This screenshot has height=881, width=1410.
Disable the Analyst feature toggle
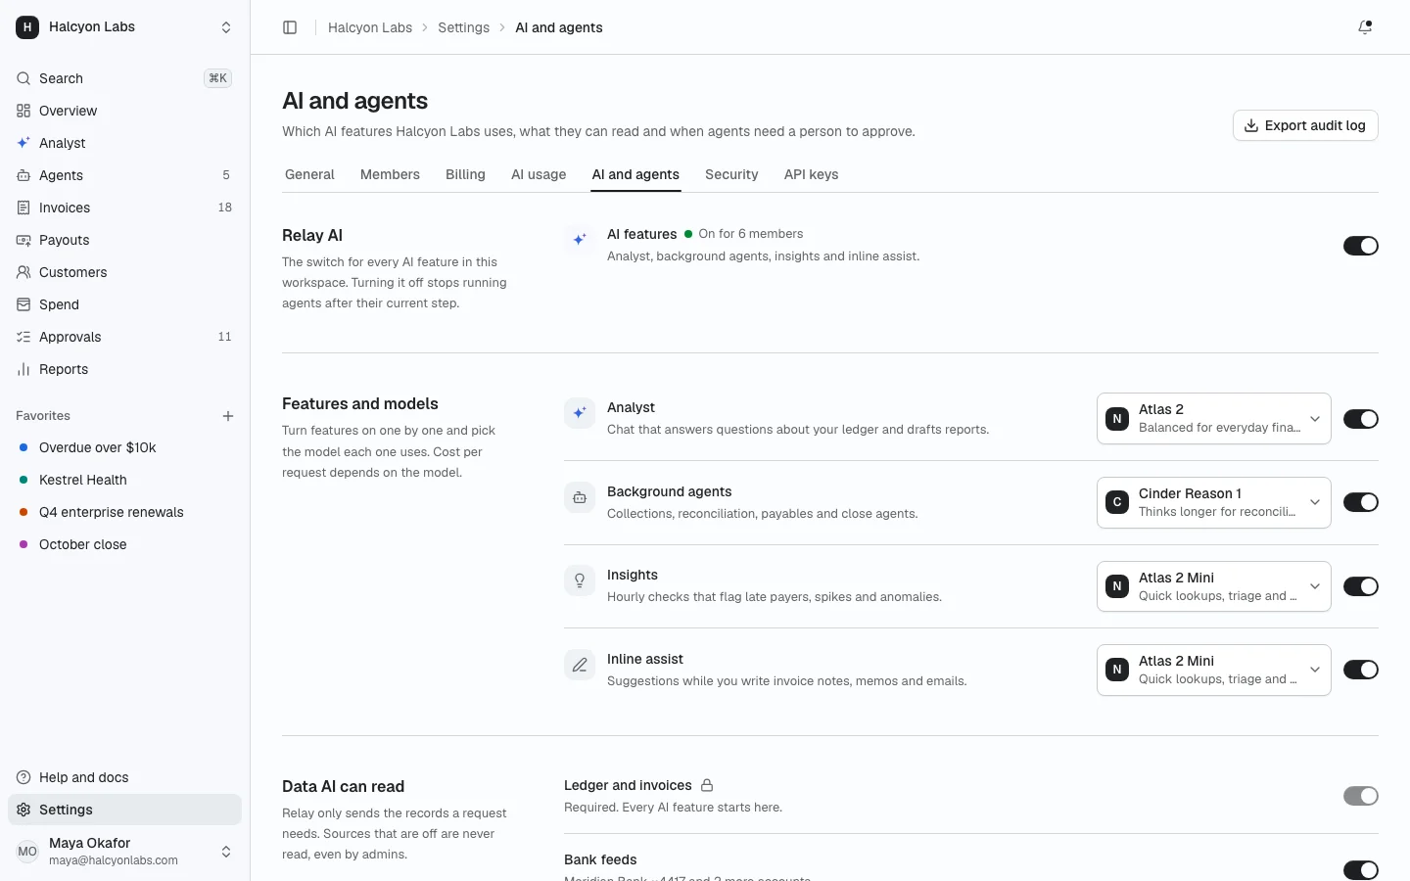1361,419
